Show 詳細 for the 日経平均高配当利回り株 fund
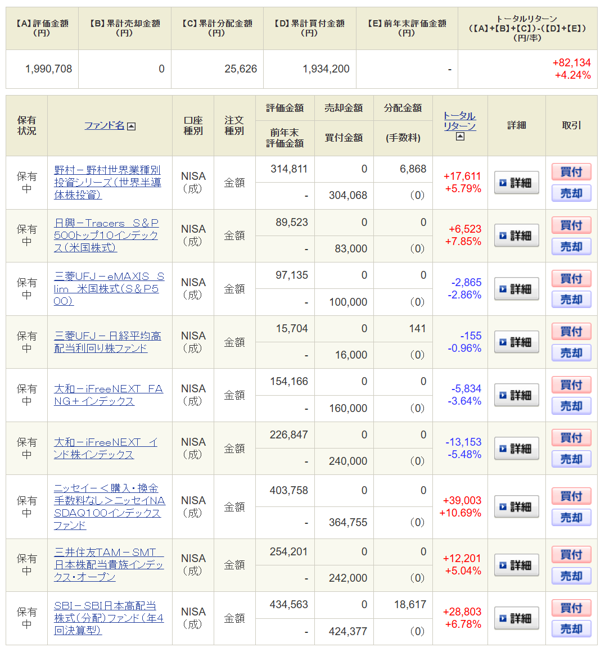The image size is (605, 652). coord(516,342)
